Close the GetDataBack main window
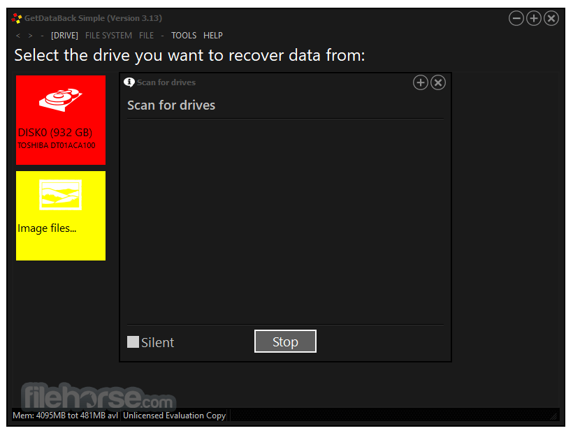Image resolution: width=573 pixels, height=433 pixels. [x=551, y=18]
